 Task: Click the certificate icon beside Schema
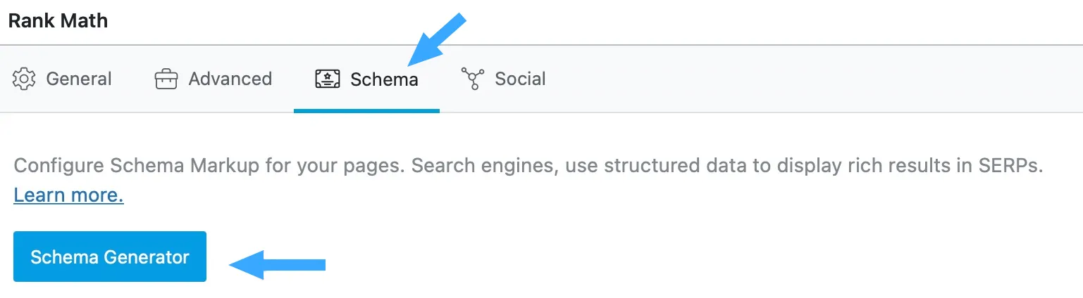(x=328, y=79)
